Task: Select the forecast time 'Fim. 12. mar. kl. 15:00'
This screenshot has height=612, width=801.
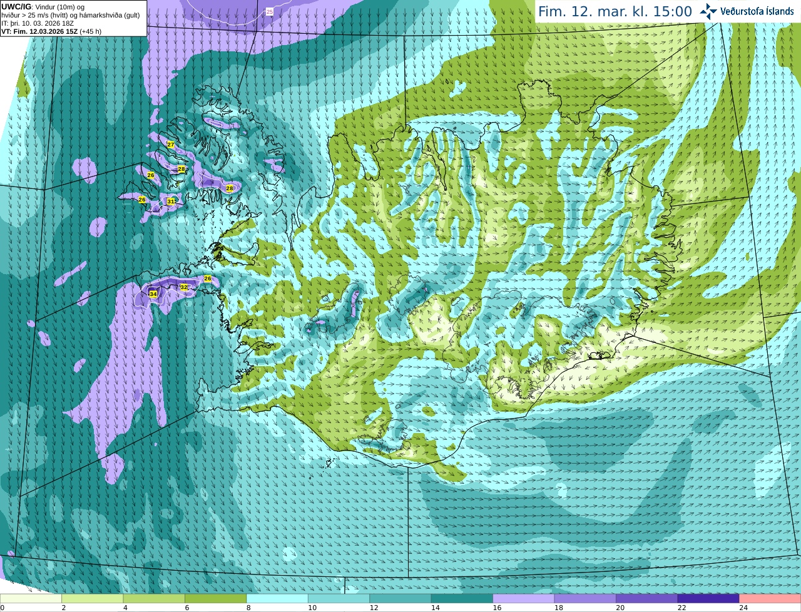Action: (x=615, y=11)
